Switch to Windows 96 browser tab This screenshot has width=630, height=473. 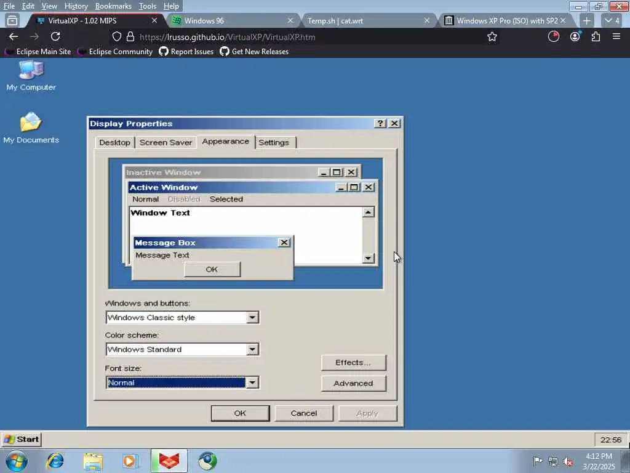click(233, 20)
